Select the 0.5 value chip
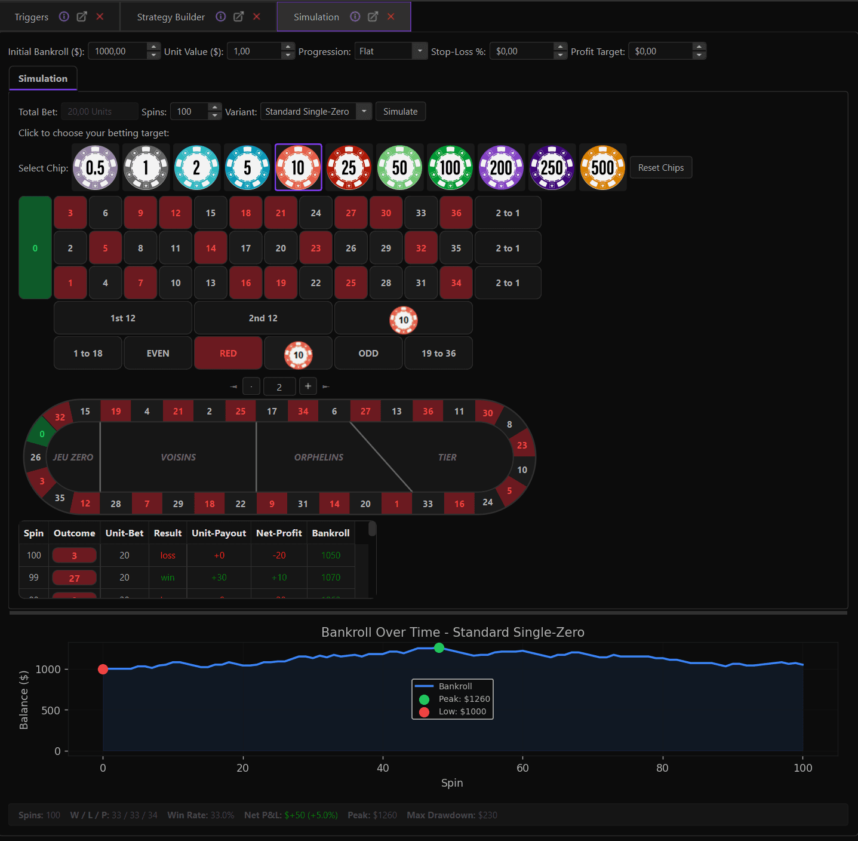This screenshot has height=841, width=858. point(96,168)
